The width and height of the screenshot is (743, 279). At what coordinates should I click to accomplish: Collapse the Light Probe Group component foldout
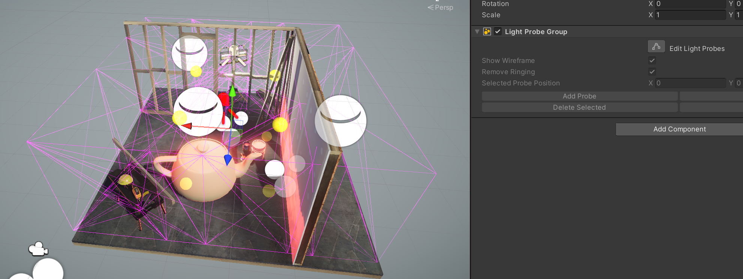pos(477,31)
